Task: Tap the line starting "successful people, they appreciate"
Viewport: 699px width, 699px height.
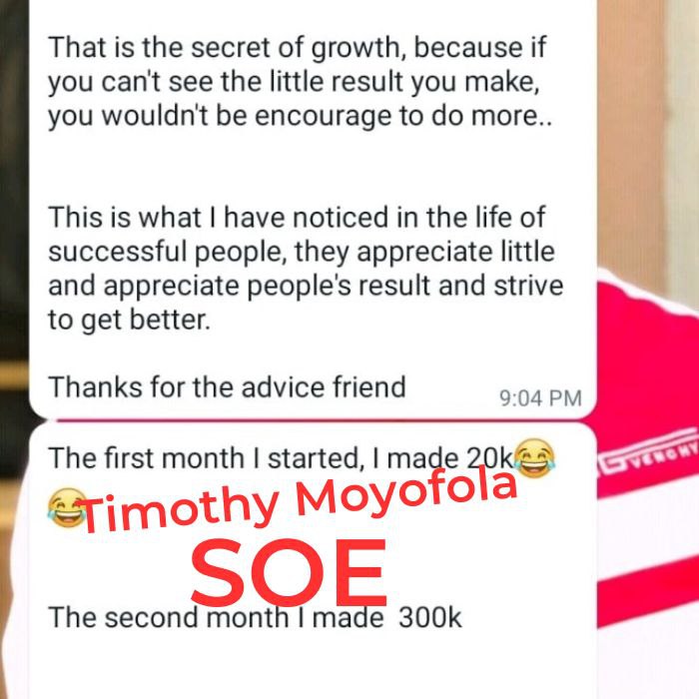Action: (302, 252)
